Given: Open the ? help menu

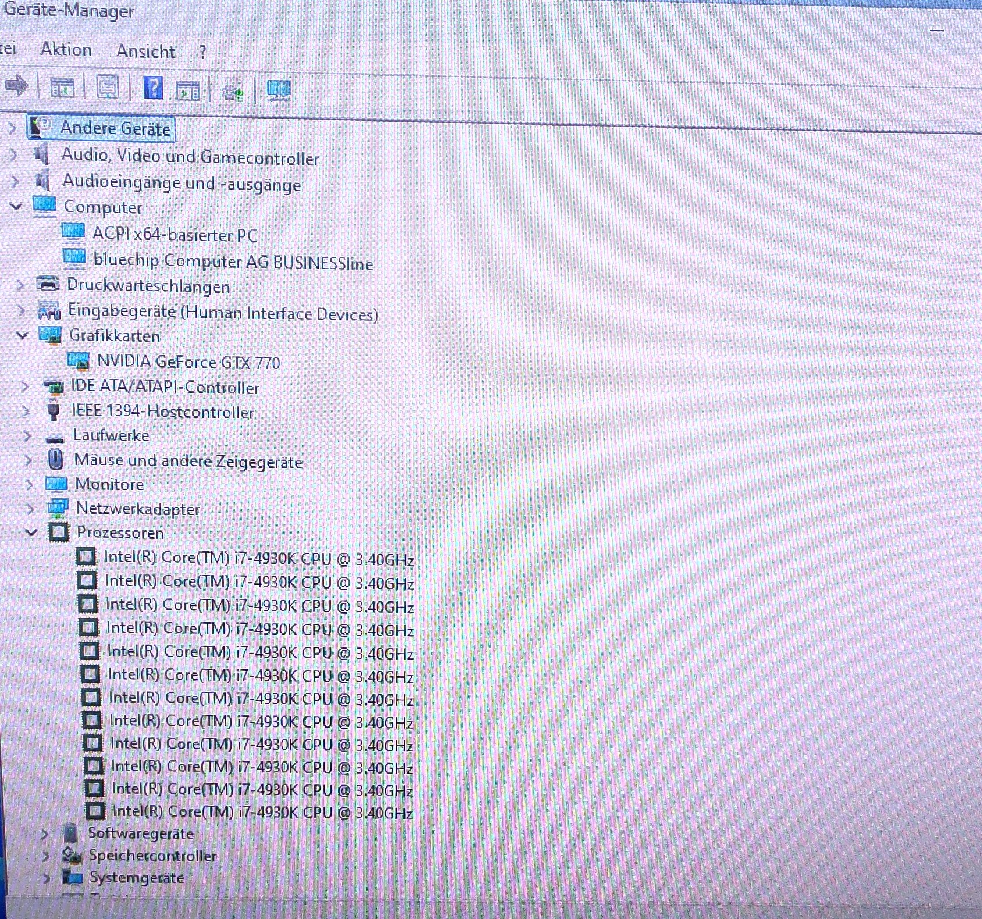Looking at the screenshot, I should coord(202,52).
